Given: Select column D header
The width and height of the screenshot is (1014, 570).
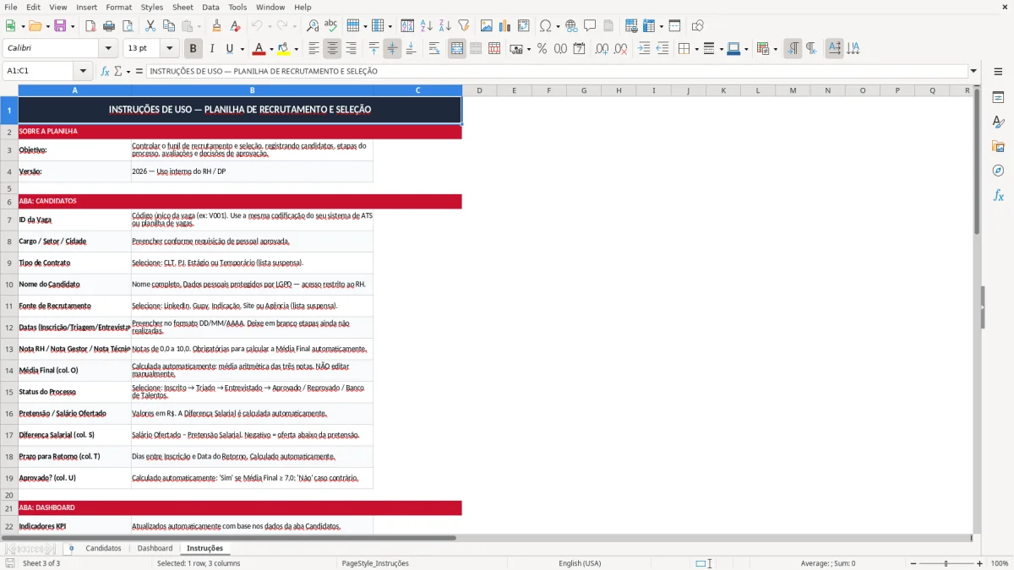Looking at the screenshot, I should coord(479,90).
